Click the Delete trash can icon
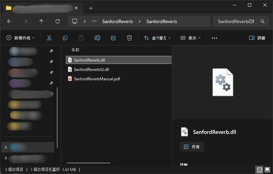 (129, 38)
